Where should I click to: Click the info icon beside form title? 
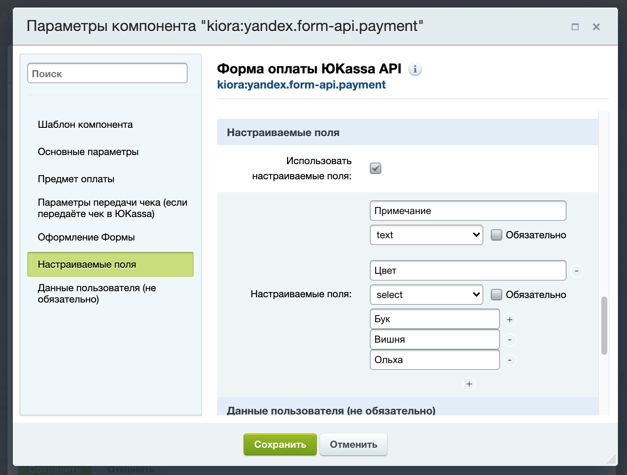click(x=415, y=69)
